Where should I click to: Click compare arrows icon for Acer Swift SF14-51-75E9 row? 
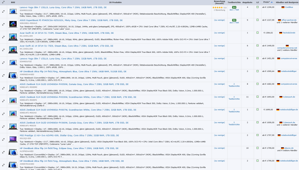click(3, 50)
